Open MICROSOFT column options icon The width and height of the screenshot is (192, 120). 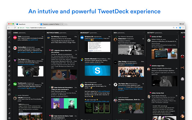[110, 32]
